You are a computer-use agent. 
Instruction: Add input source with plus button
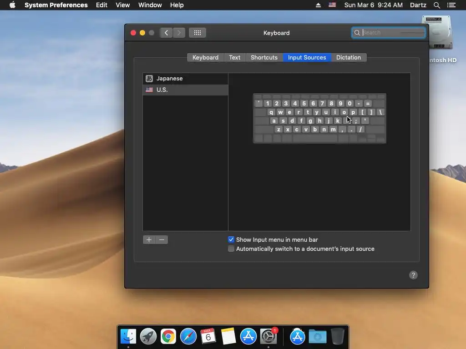coord(149,240)
